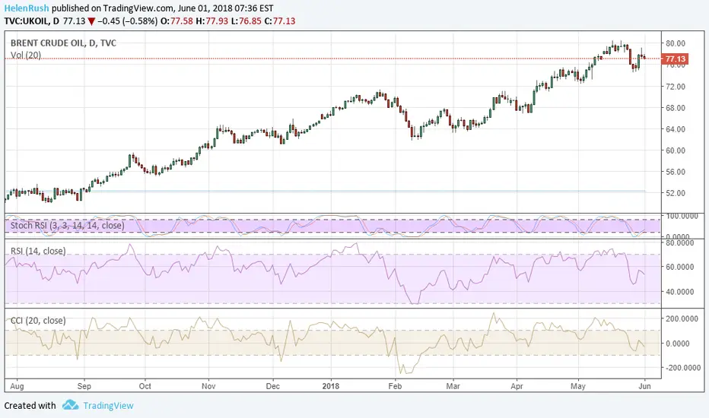Viewport: 709px width, 418px height.
Task: Select the BRENT CRUDE OIL, D, TVC title
Action: (63, 43)
